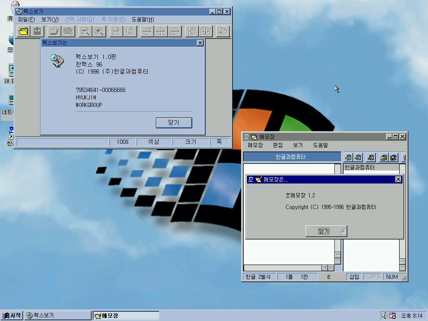The image size is (428, 321).
Task: Click the memo icon with curved arrow
Action: click(371, 158)
